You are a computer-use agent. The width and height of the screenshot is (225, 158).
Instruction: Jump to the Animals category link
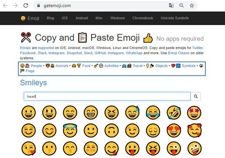[x=62, y=66]
